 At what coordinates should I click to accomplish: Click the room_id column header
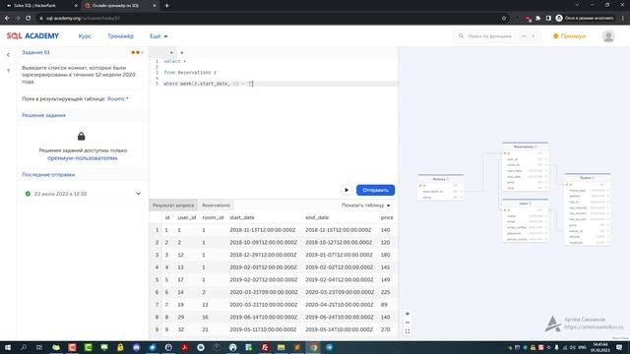pyautogui.click(x=213, y=217)
